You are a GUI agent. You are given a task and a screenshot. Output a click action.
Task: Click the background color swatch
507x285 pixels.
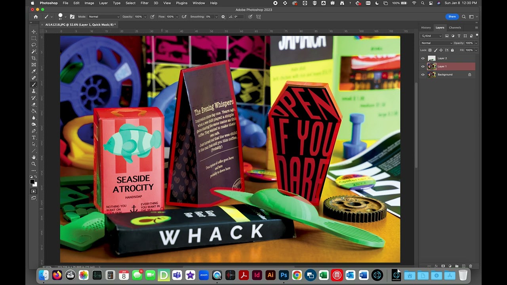35,184
